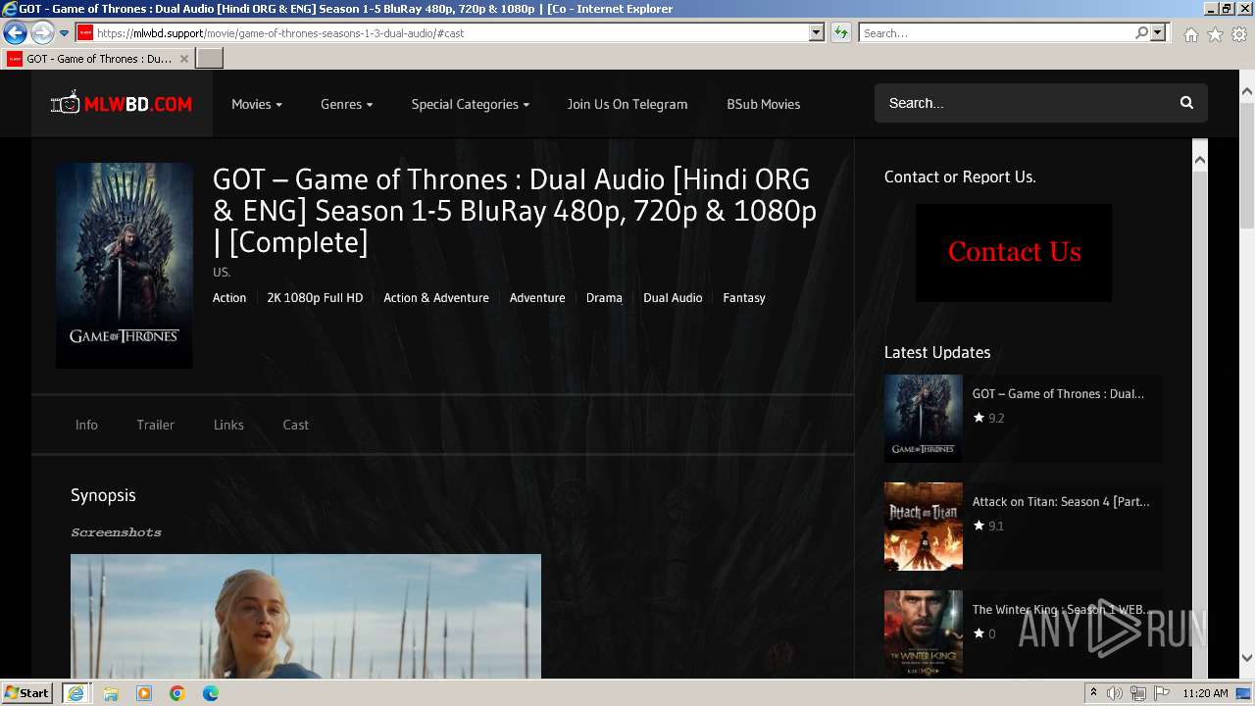Click the volume speaker tray icon
The height and width of the screenshot is (706, 1255).
1114,693
